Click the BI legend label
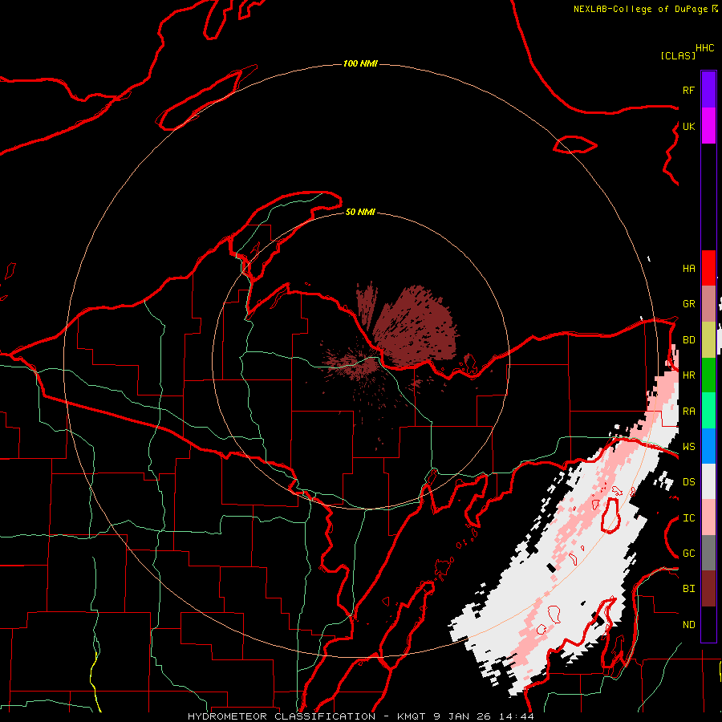The image size is (722, 722). coord(688,589)
